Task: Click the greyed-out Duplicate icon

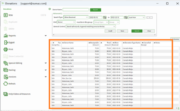Action: tap(6, 22)
